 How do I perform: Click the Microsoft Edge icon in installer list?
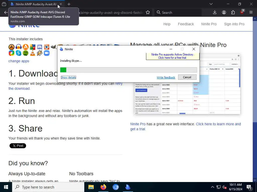pos(12,53)
